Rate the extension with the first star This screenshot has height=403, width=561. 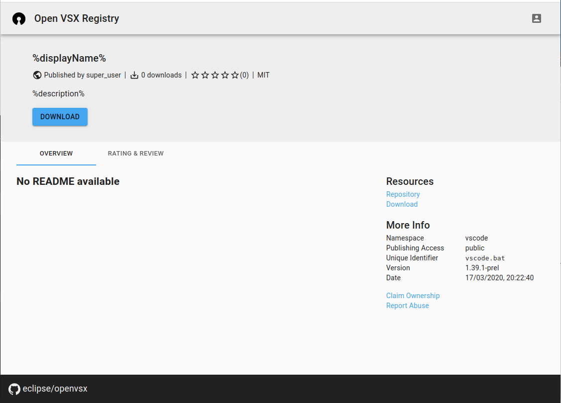point(195,75)
